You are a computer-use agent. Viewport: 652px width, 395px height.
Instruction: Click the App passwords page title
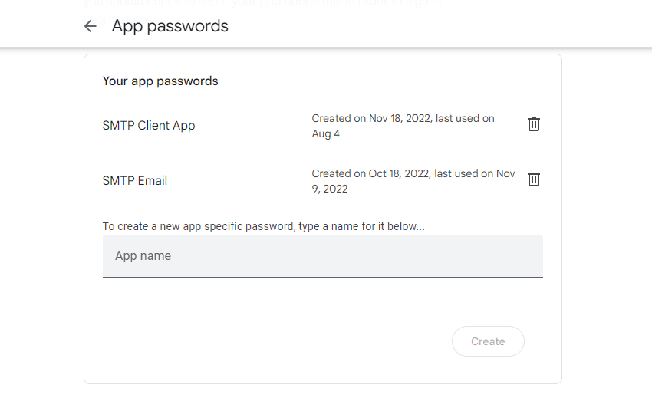(x=170, y=26)
